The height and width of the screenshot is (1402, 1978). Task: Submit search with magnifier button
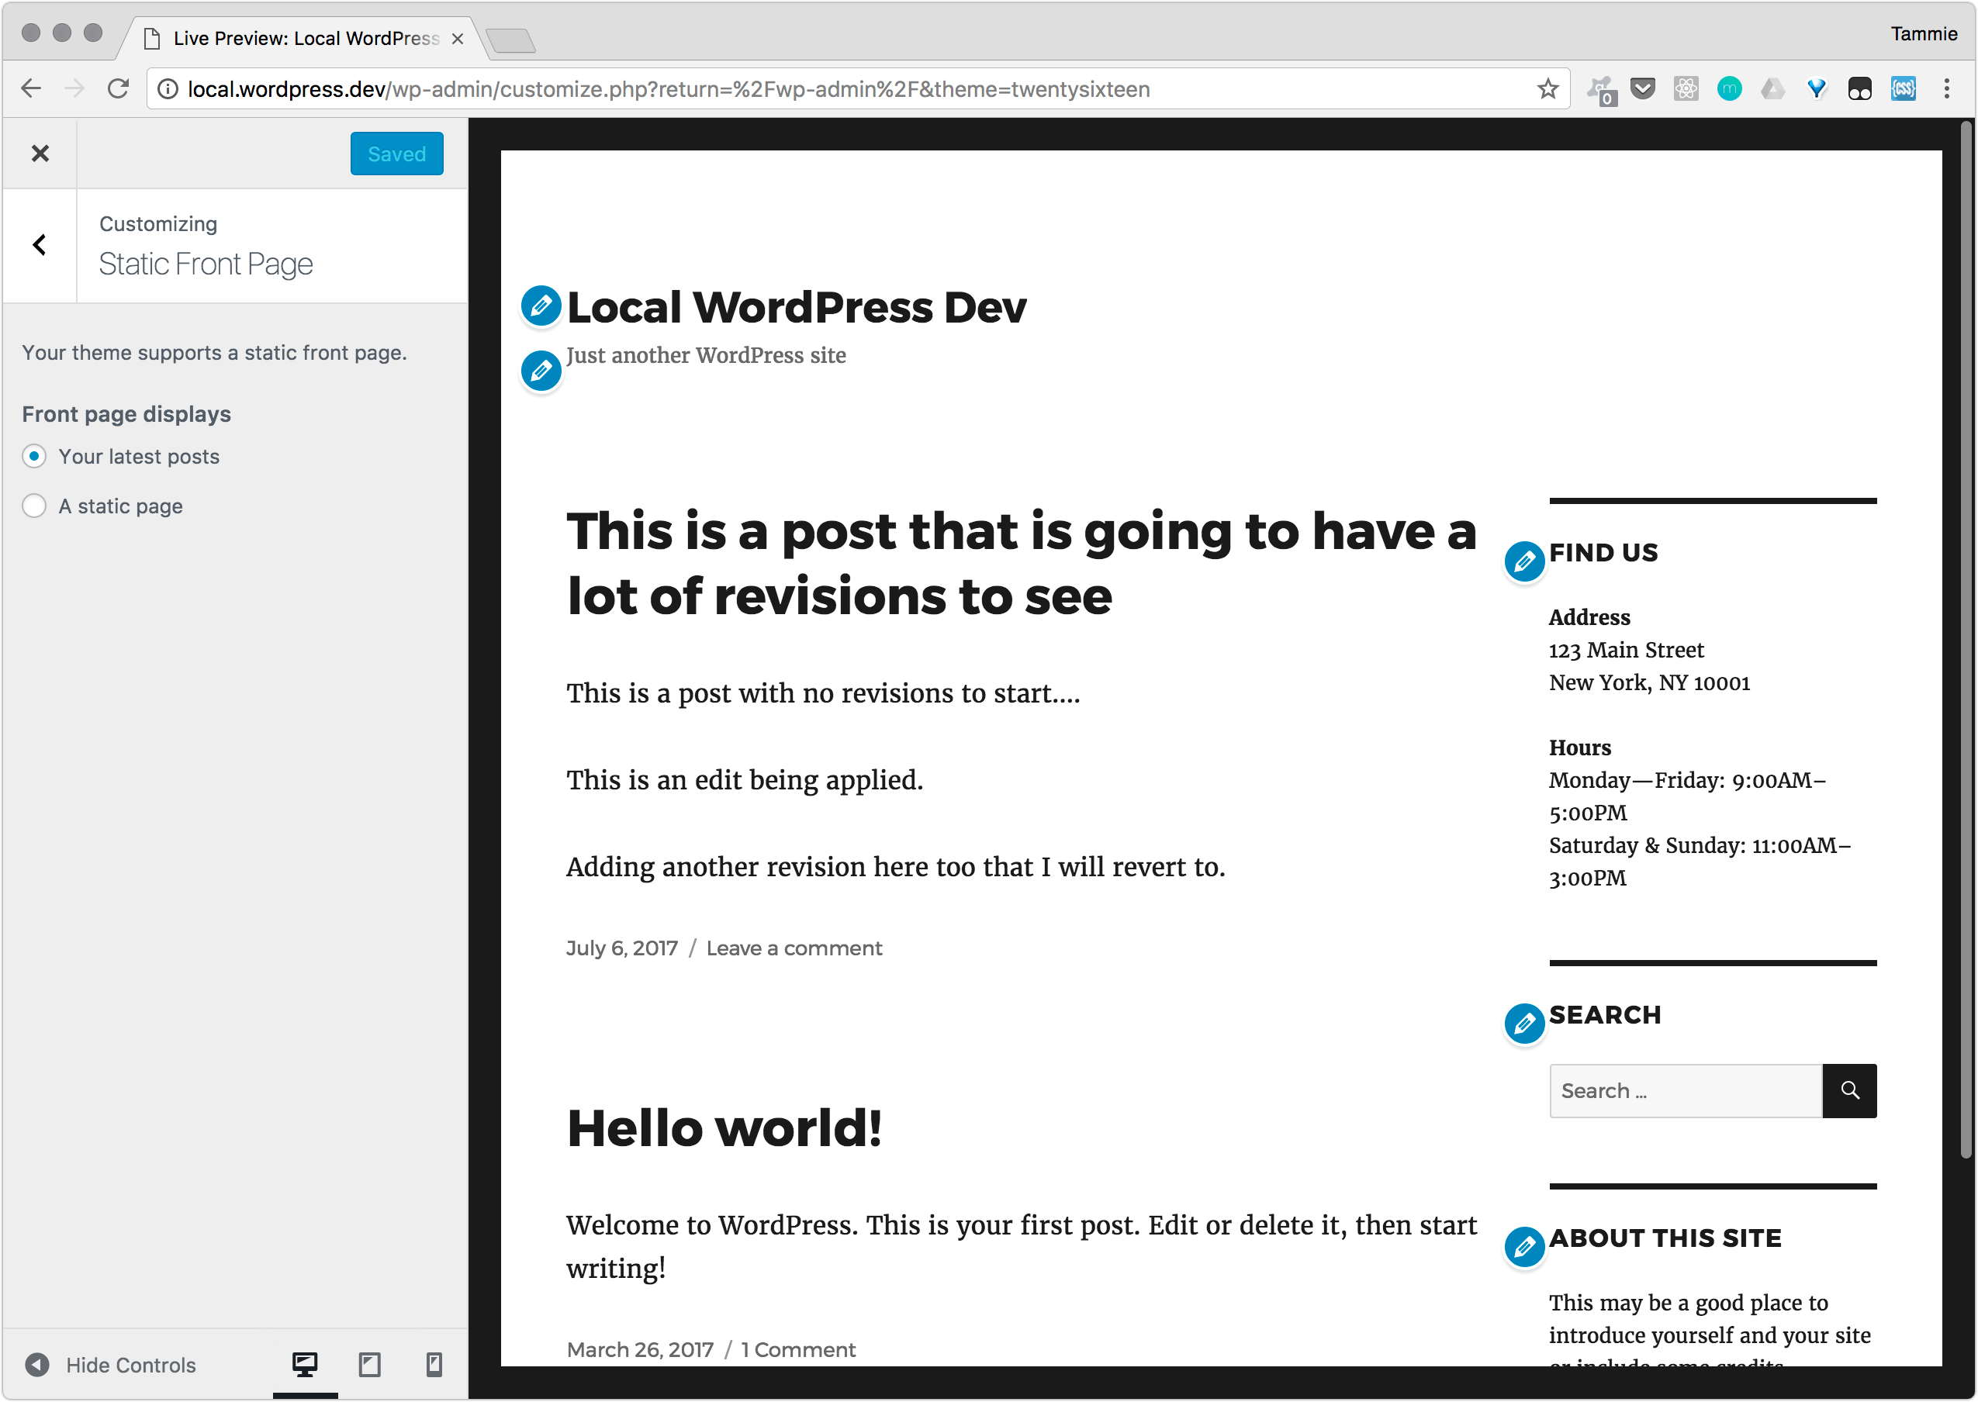[1849, 1090]
